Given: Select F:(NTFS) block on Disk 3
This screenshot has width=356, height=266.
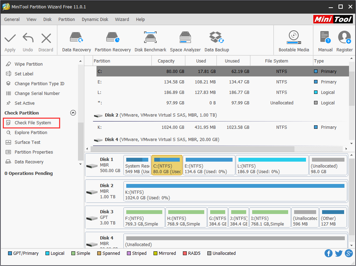Looking at the screenshot, I should pyautogui.click(x=144, y=217).
